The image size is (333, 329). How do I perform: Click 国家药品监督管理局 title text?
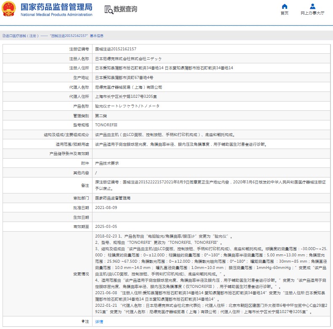56,7
